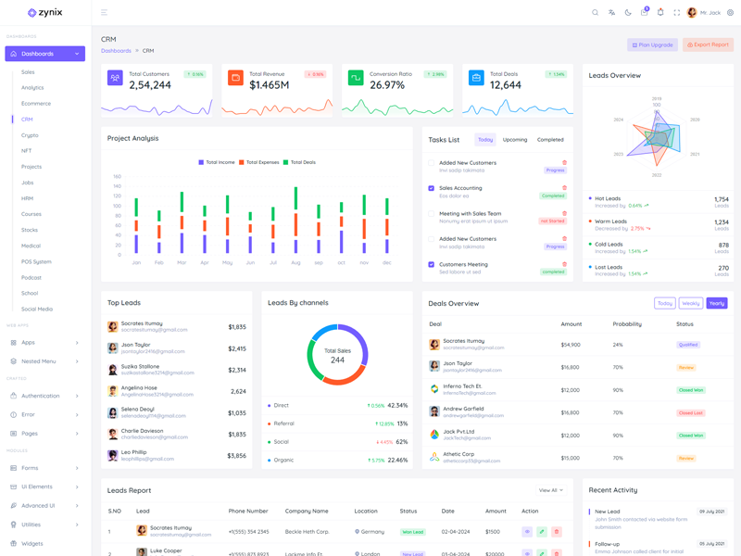Image resolution: width=741 pixels, height=556 pixels.
Task: Open the settings gear icon
Action: (730, 13)
